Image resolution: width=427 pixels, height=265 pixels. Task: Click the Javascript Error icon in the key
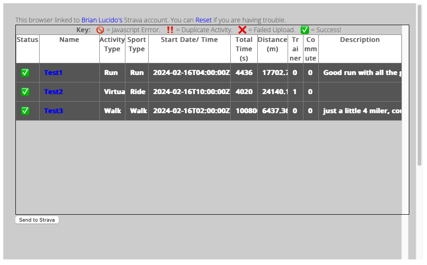(100, 30)
